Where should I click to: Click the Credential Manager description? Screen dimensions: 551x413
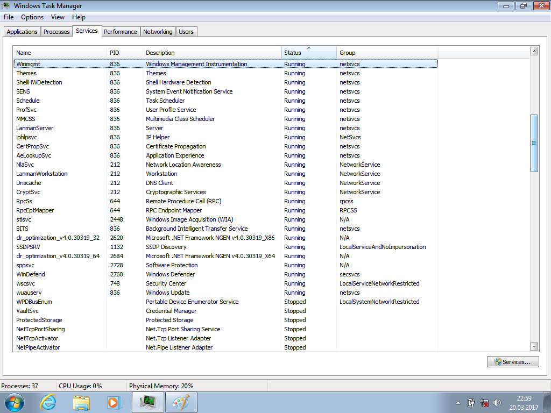[x=171, y=310]
